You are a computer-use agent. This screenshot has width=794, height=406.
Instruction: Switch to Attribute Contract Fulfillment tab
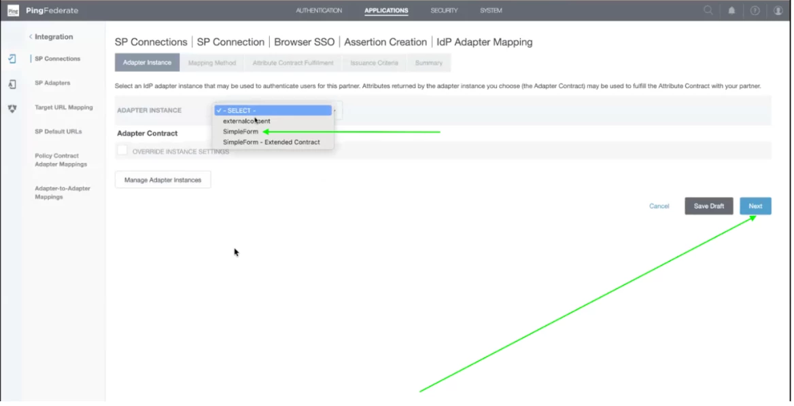(x=293, y=62)
